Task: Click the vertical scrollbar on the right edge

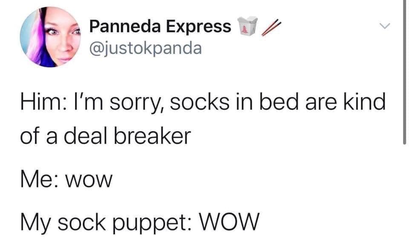Action: pyautogui.click(x=404, y=72)
